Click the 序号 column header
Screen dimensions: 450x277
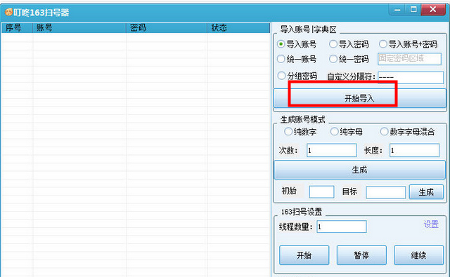[17, 28]
